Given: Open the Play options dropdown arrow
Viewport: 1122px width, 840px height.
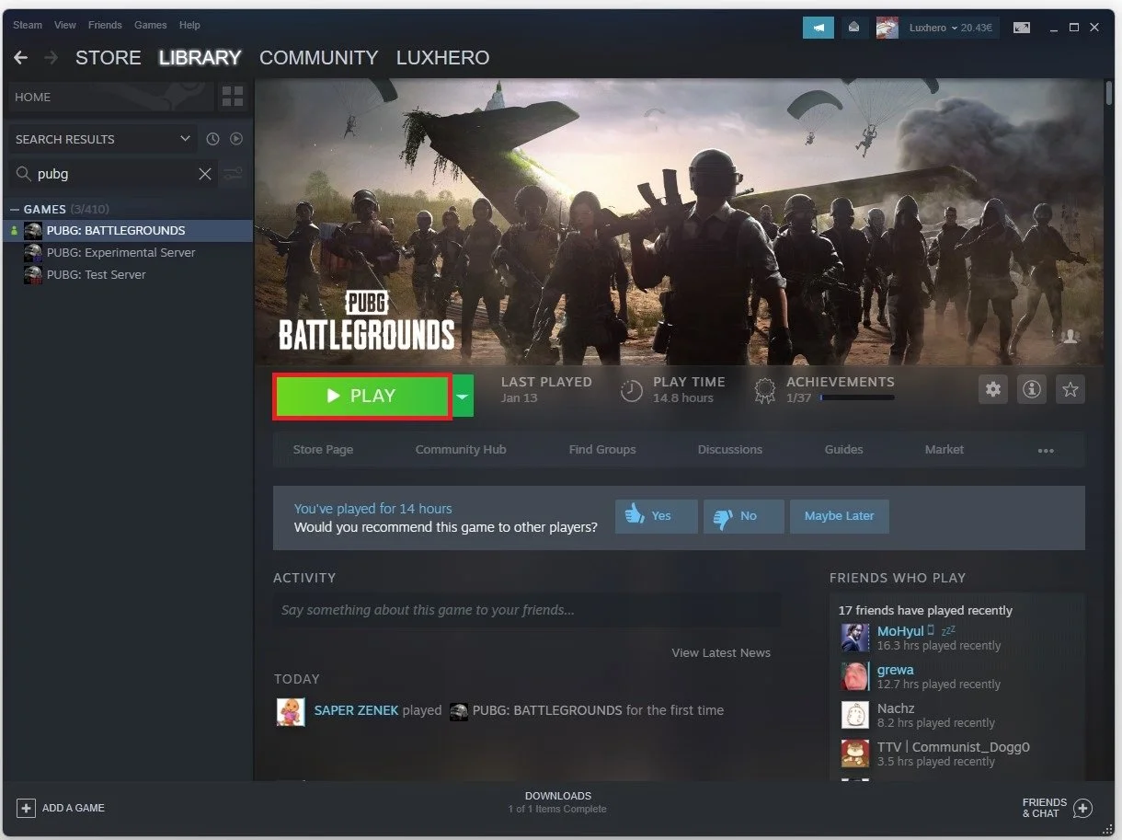Looking at the screenshot, I should coord(463,397).
